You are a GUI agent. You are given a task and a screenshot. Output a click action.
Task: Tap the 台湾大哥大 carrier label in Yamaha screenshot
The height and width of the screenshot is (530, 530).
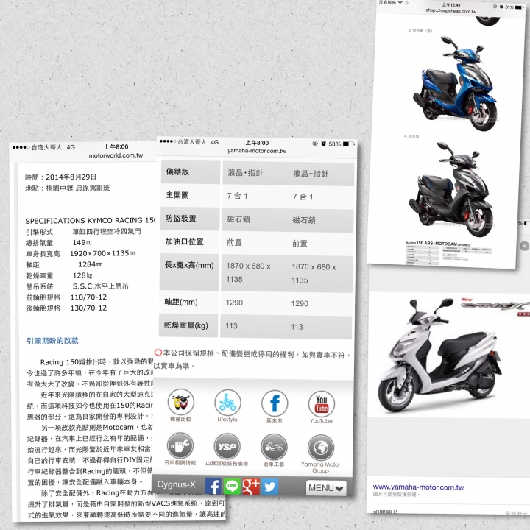point(192,142)
